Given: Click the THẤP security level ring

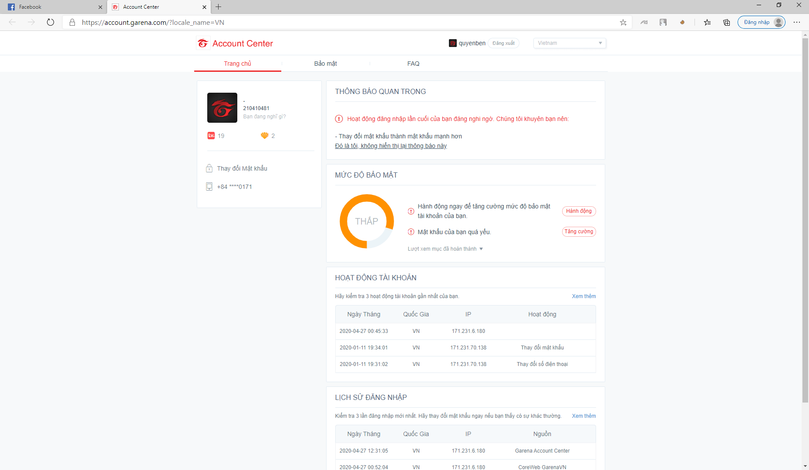Looking at the screenshot, I should point(367,221).
